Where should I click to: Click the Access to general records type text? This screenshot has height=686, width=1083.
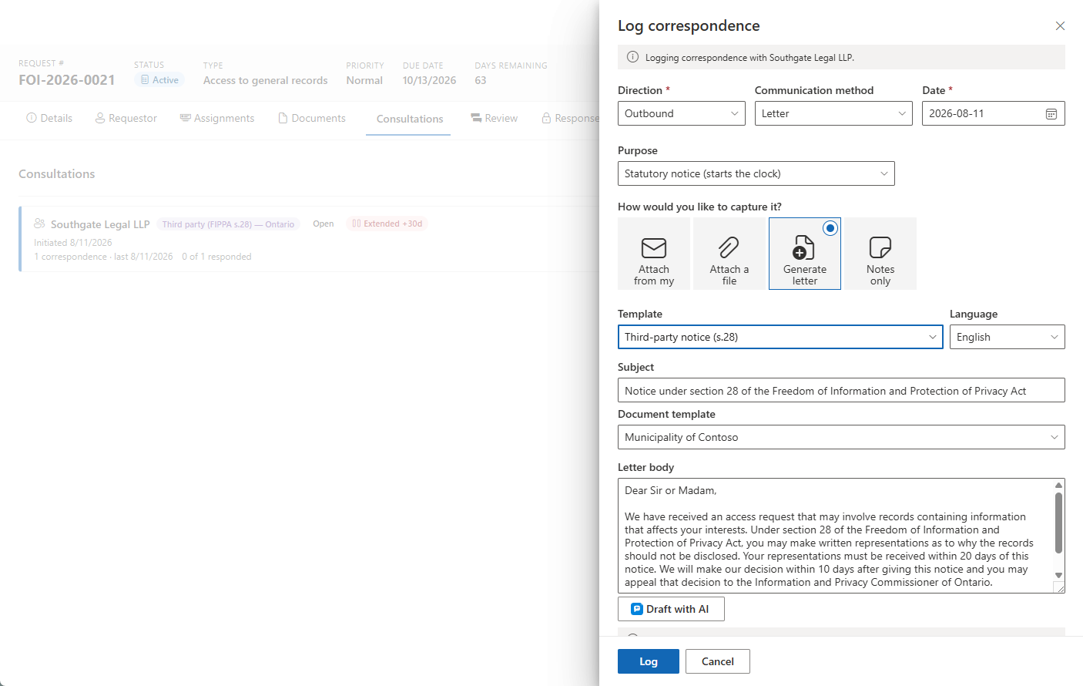[x=266, y=80]
